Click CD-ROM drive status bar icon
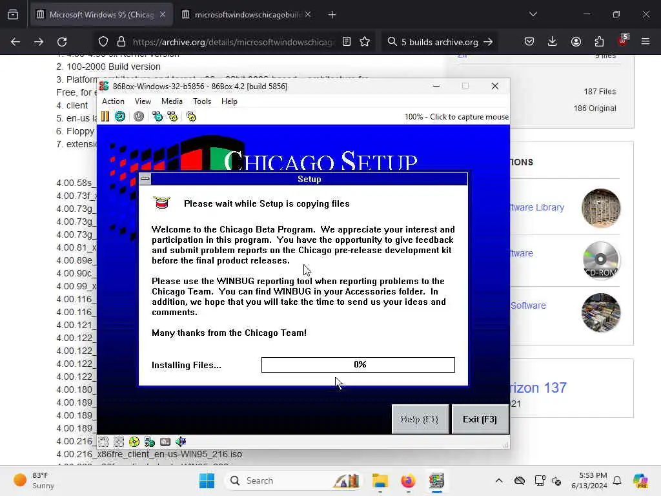Viewport: 661px width, 496px height. coord(134,442)
